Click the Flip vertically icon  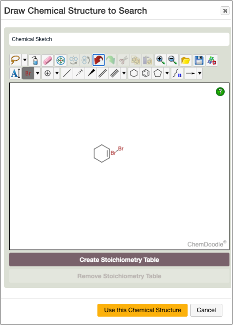pos(86,60)
